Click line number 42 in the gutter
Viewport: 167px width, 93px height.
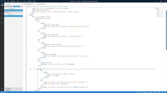[x=26, y=69]
